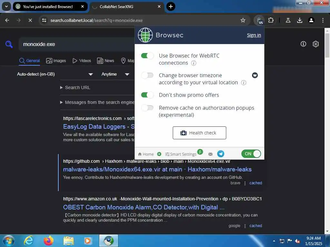Open the Chrome three-dot menu
Screen dimensions: 330x247
point(323,20)
